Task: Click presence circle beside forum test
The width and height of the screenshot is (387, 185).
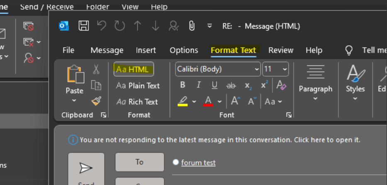Action: (175, 162)
